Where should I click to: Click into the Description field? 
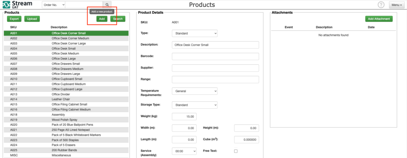[x=215, y=45]
